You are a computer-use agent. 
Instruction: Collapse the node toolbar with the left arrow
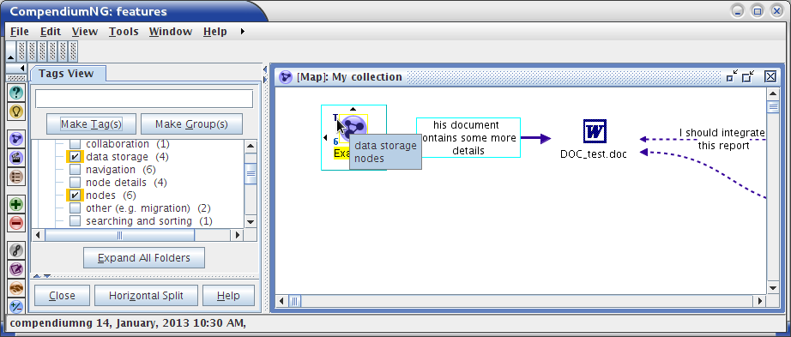22,68
